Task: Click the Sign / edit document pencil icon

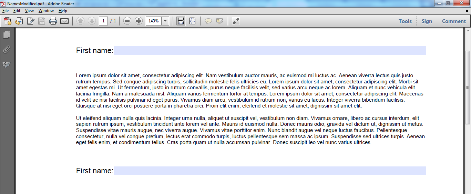Action: (30, 21)
